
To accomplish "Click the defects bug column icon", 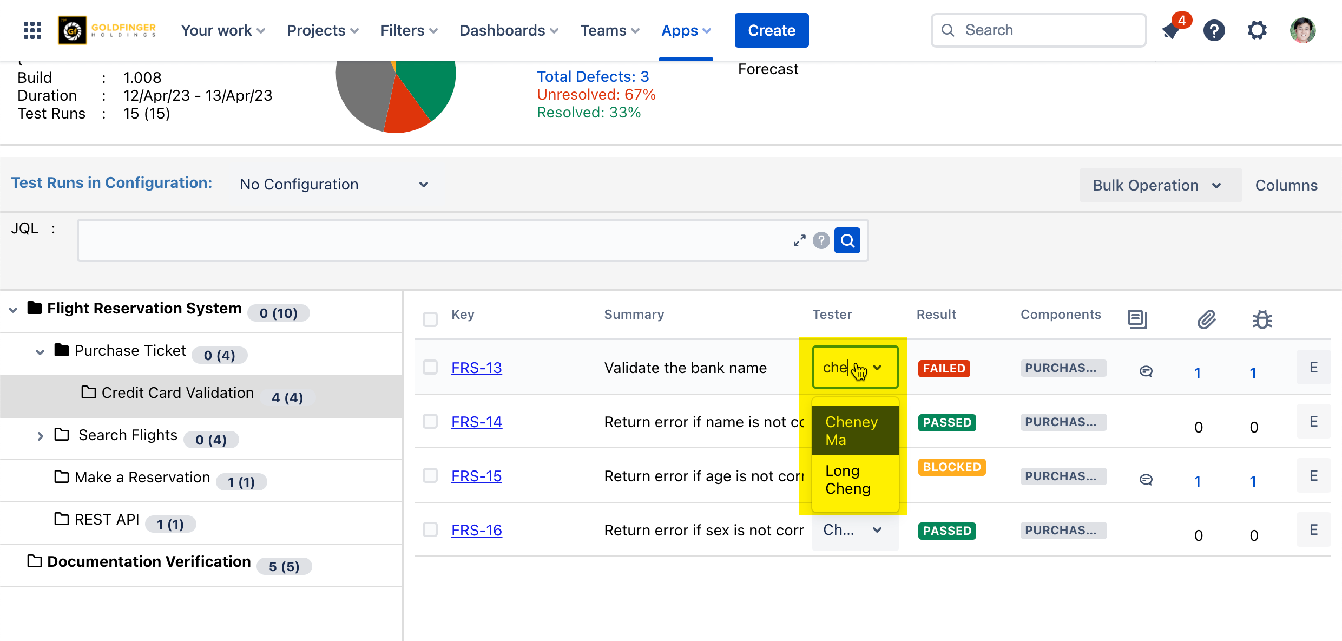I will tap(1262, 319).
